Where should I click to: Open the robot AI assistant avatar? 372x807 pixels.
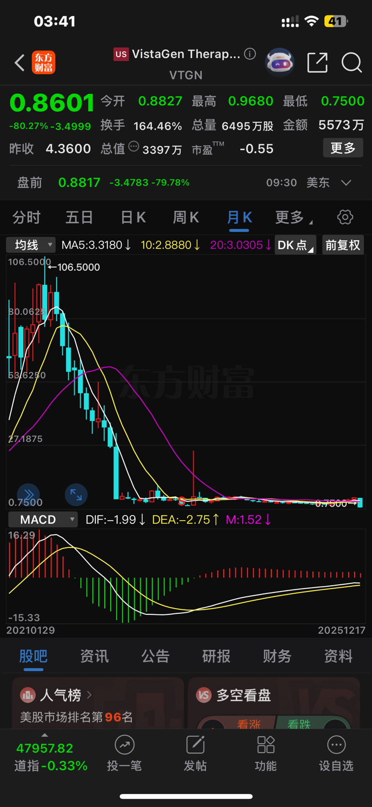point(279,63)
